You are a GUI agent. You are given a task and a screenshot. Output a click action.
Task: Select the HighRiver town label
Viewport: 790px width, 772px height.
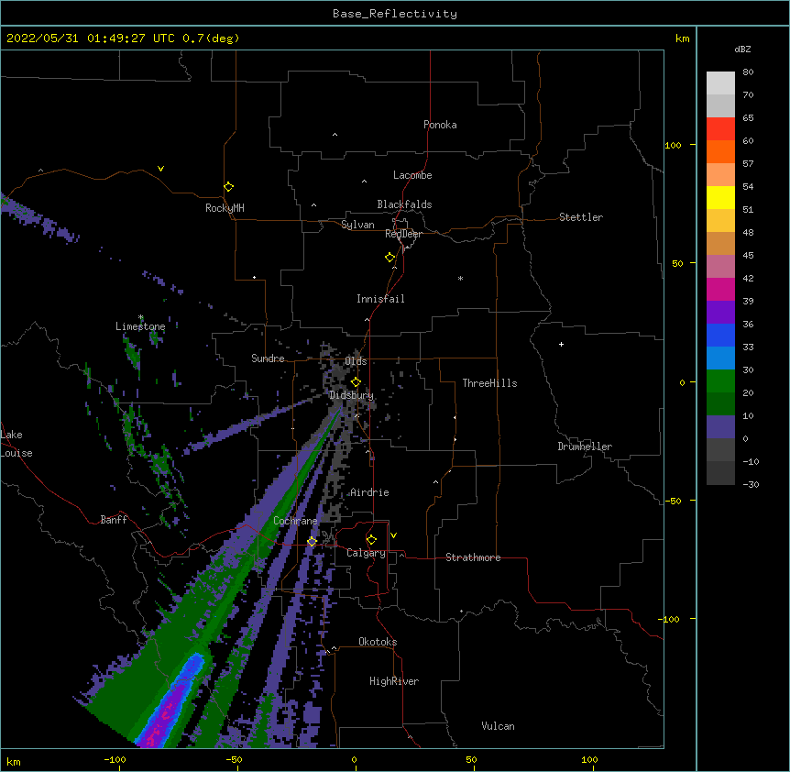pyautogui.click(x=394, y=681)
